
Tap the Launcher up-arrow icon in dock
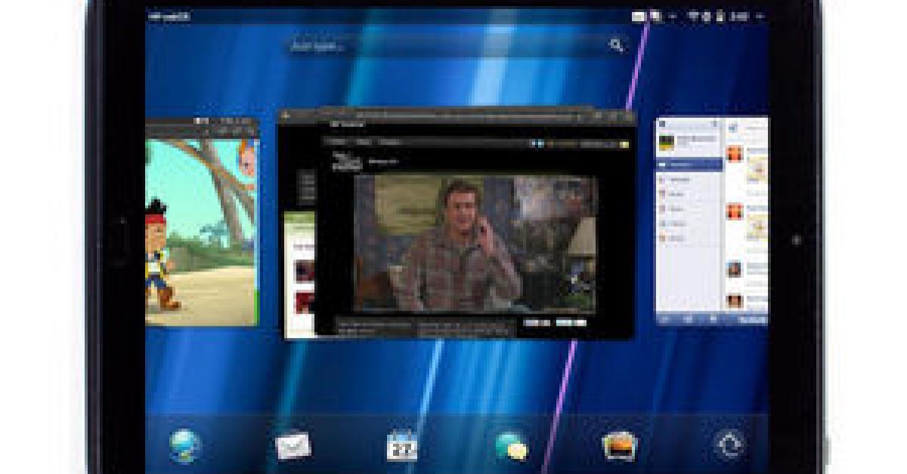tap(729, 445)
